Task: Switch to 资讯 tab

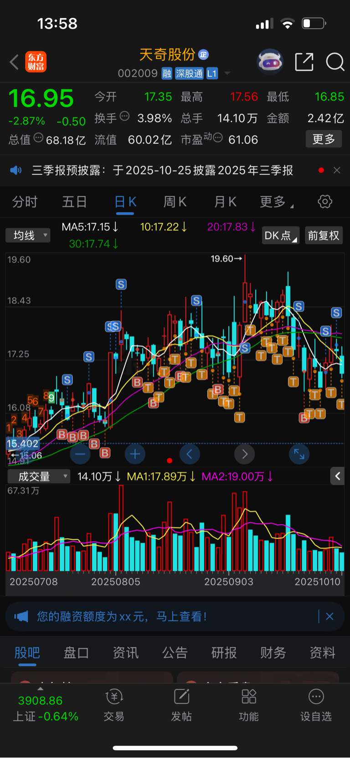Action: coord(125,653)
